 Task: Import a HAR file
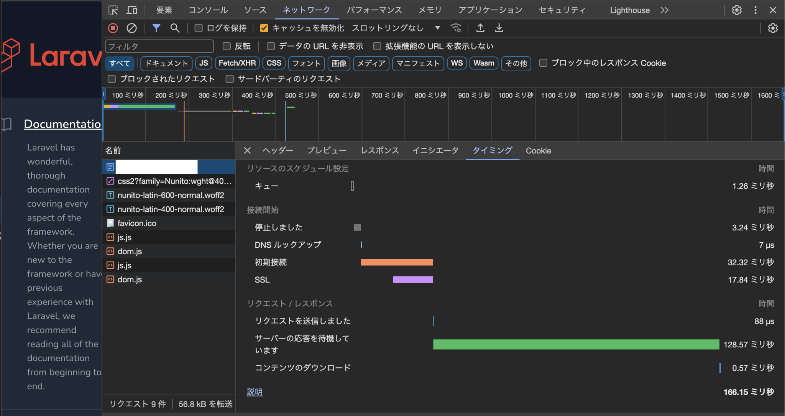480,28
